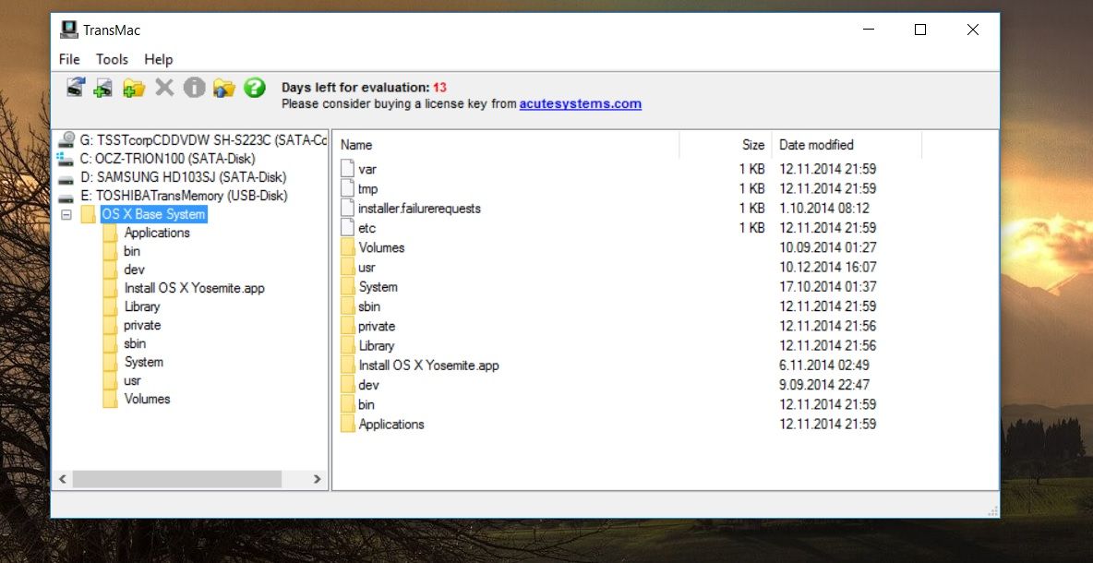Click the date 10.12.2014 16:07

(827, 267)
